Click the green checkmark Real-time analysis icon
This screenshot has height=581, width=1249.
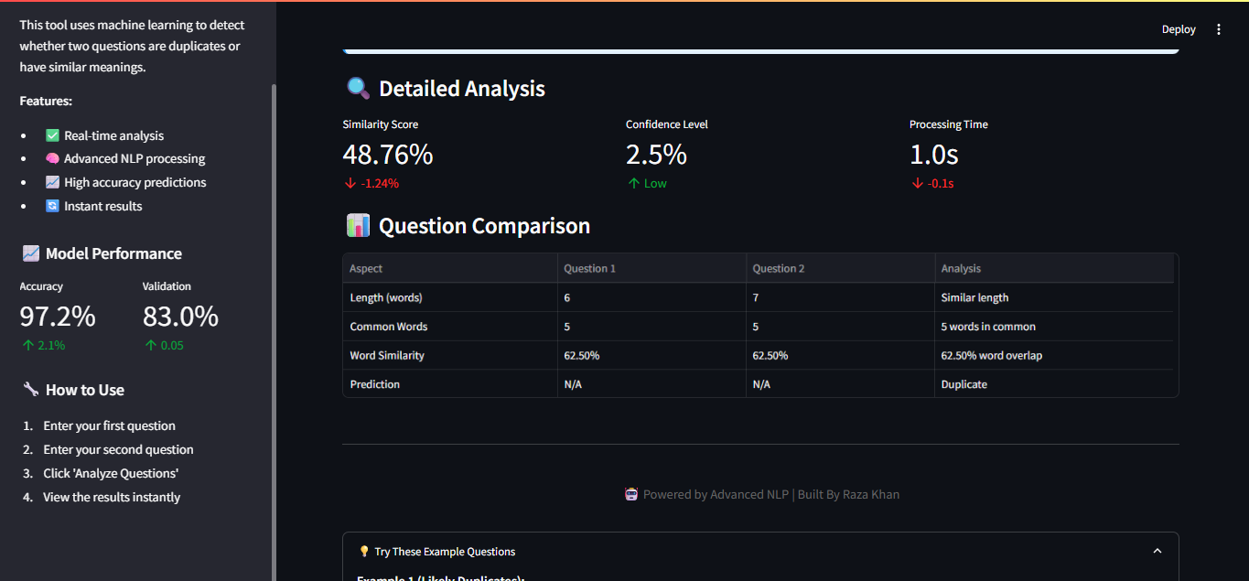[x=52, y=135]
